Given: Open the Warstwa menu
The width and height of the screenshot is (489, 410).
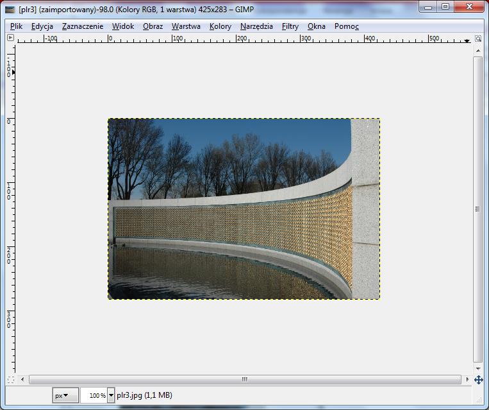Looking at the screenshot, I should click(x=186, y=26).
